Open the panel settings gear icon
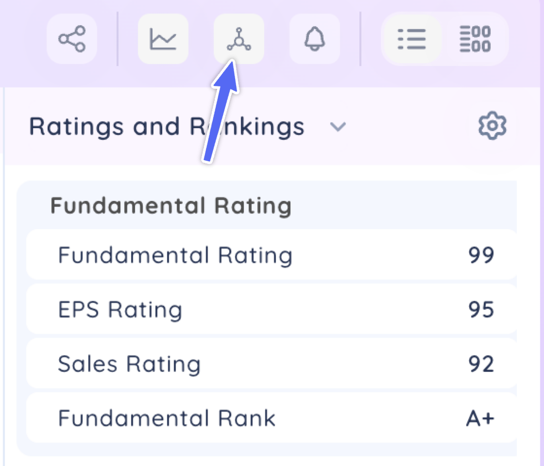Image resolution: width=544 pixels, height=466 pixels. click(493, 126)
